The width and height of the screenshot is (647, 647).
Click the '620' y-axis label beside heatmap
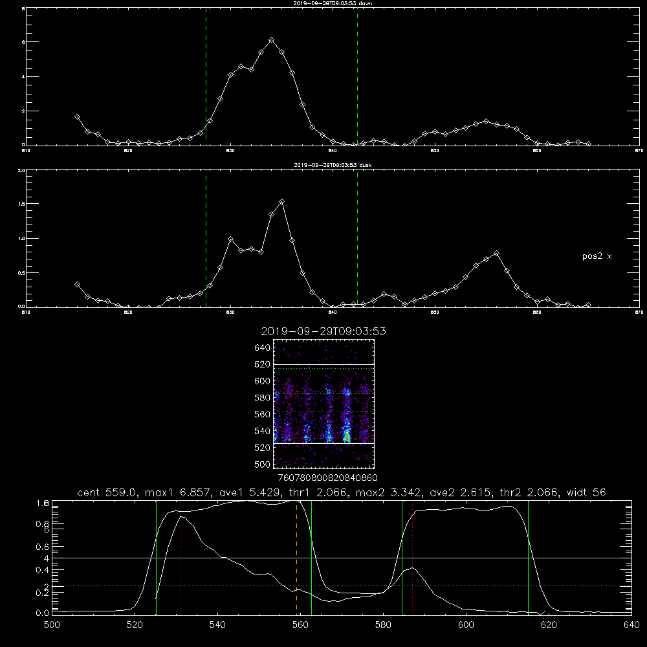[263, 364]
